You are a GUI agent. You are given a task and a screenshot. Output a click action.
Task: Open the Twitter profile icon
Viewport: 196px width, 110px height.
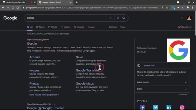tap(156, 107)
